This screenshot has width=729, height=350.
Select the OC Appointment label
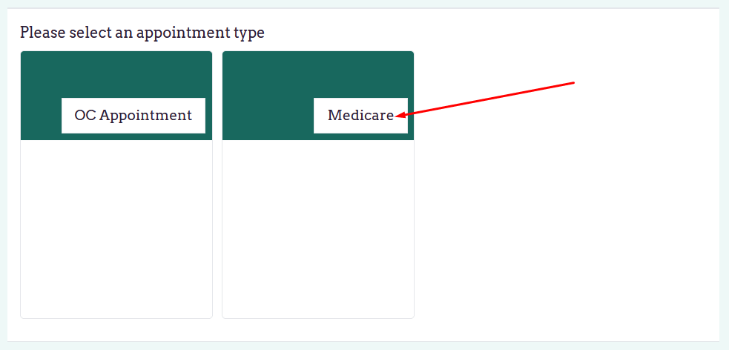[x=133, y=116]
